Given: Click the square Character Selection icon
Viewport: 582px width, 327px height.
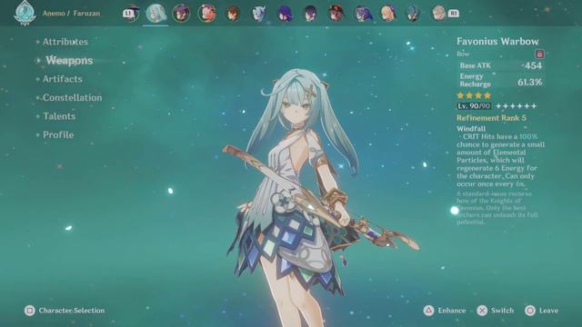Looking at the screenshot, I should (x=30, y=311).
